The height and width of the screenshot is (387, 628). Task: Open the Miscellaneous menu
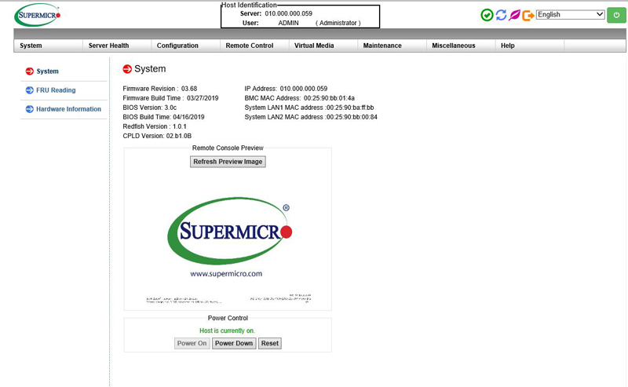454,46
